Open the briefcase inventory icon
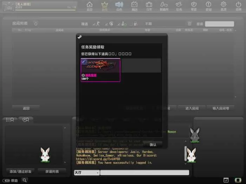 point(149,6)
